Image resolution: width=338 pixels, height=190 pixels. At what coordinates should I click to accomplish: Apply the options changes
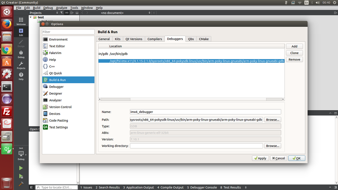[x=260, y=158]
